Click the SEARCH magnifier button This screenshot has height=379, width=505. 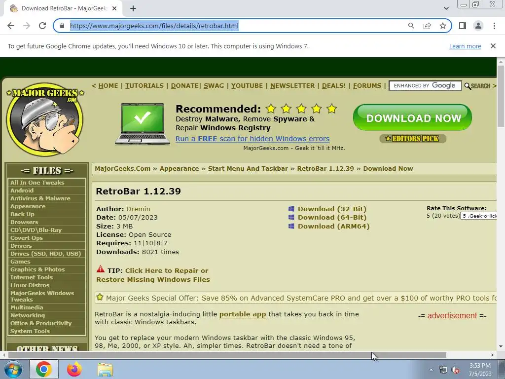coord(477,86)
